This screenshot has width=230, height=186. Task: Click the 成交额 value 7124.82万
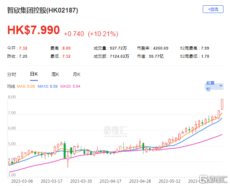(119, 56)
